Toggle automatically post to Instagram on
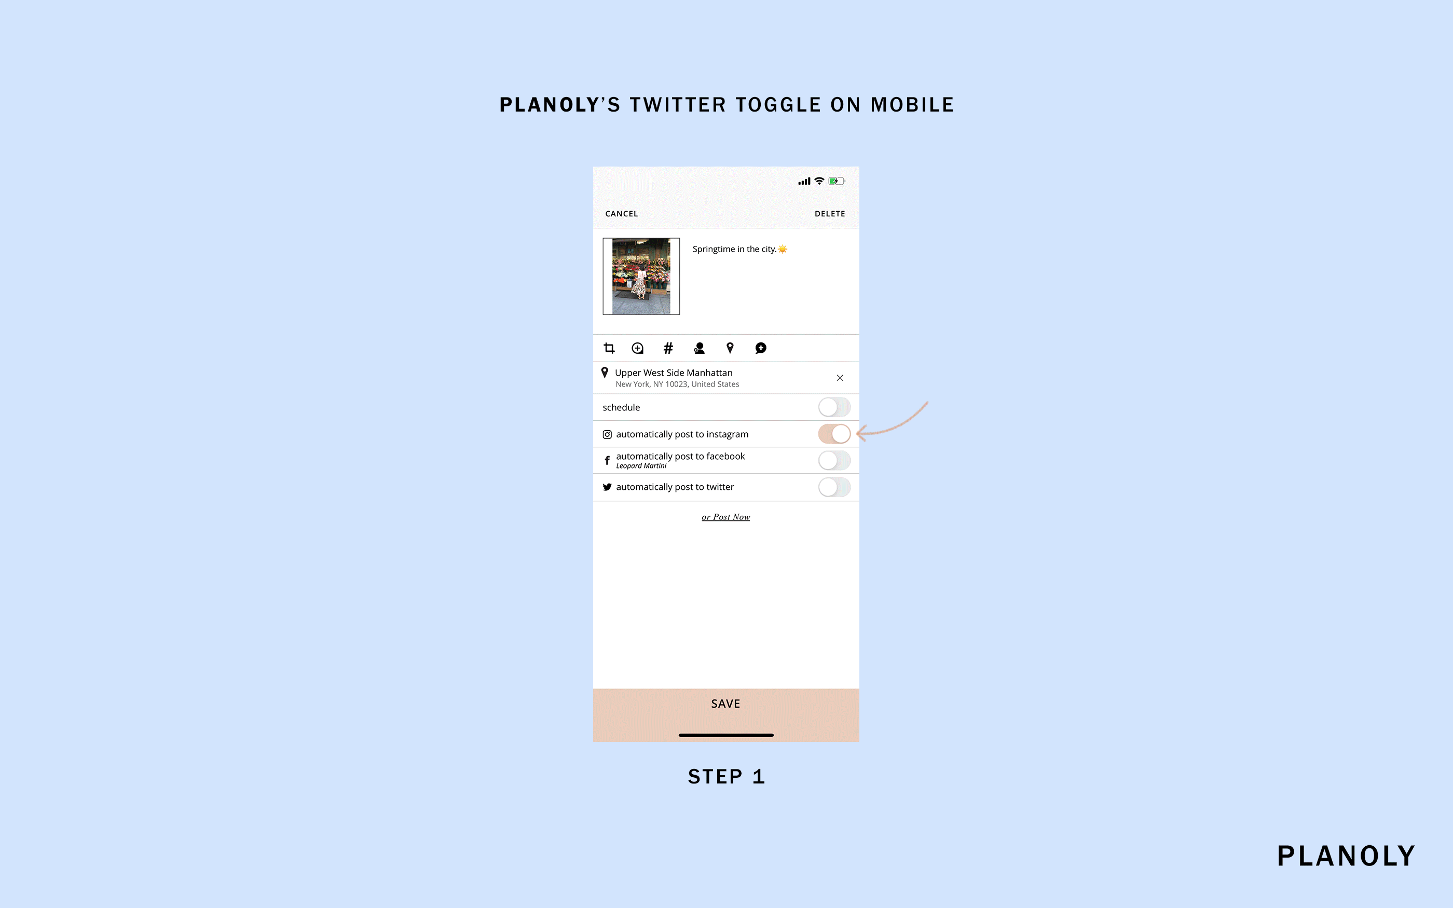The width and height of the screenshot is (1453, 908). (x=834, y=434)
